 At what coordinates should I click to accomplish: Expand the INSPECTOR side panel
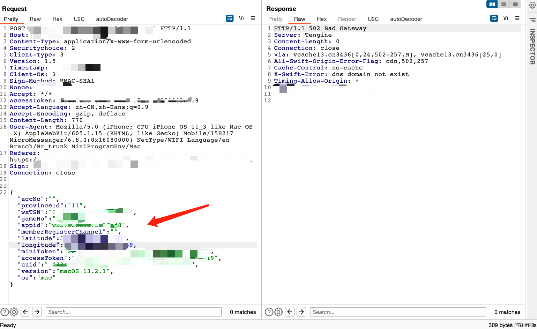[x=532, y=46]
